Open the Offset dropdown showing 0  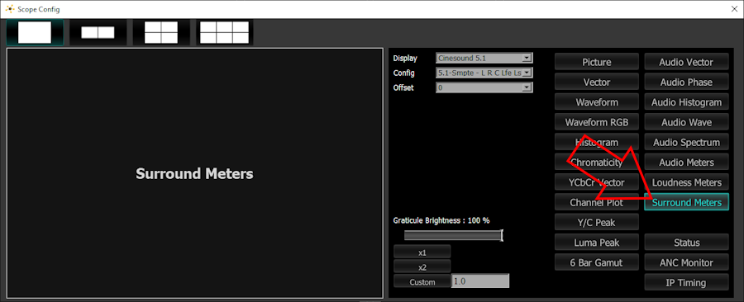click(484, 87)
